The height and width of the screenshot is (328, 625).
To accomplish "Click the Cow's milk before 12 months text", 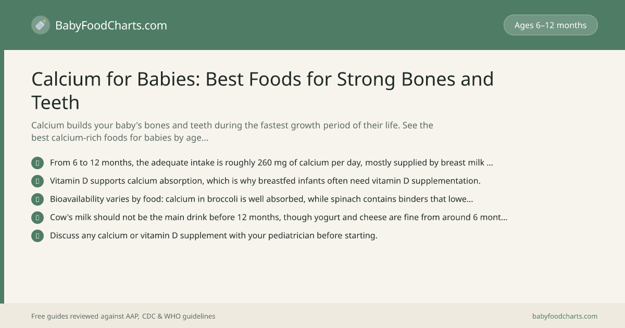I will [x=279, y=217].
